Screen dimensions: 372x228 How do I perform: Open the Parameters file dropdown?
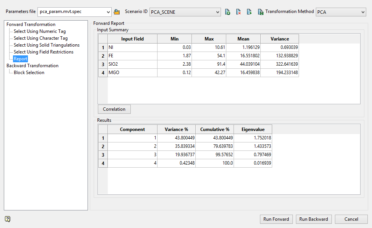pos(108,12)
